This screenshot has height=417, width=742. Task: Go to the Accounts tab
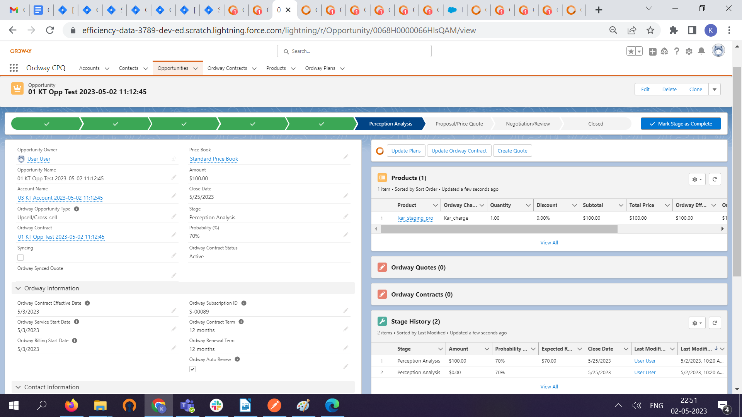point(89,68)
